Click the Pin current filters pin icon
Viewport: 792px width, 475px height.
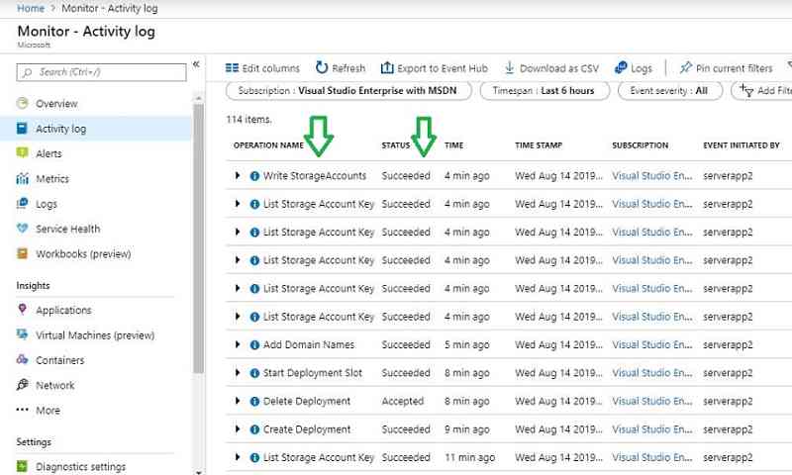685,67
